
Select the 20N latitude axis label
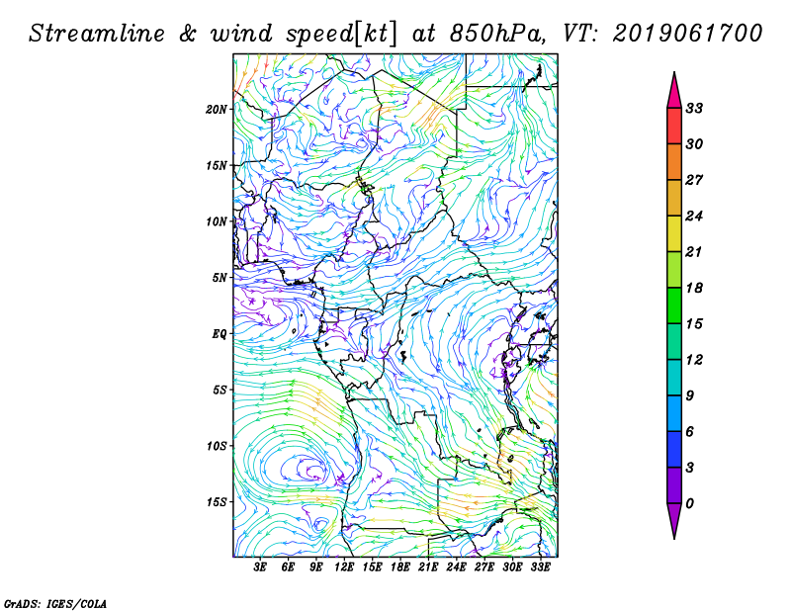218,109
